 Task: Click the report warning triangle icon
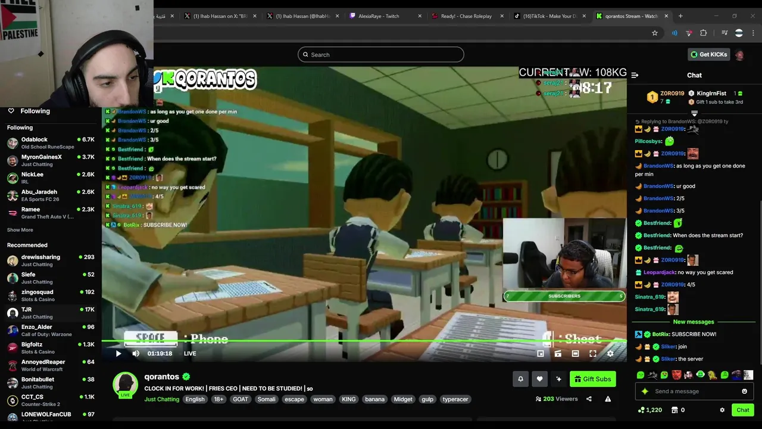click(608, 399)
